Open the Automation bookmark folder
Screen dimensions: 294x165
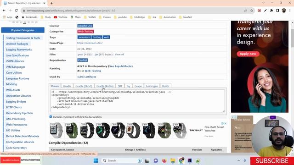pos(167,17)
